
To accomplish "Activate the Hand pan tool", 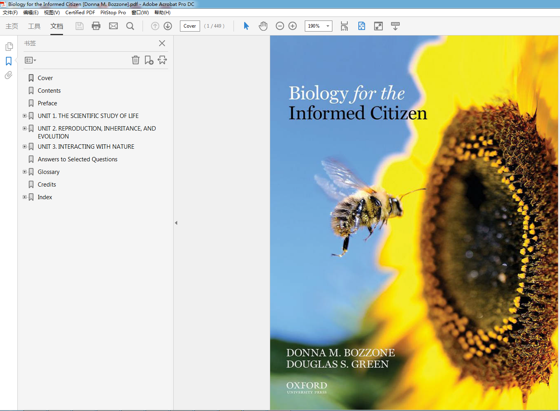I will (263, 26).
